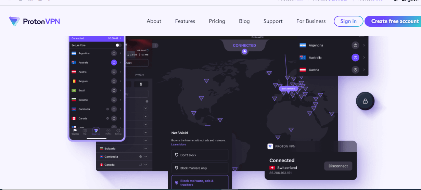421x190 pixels.
Task: Open the Features page
Action: pyautogui.click(x=185, y=21)
